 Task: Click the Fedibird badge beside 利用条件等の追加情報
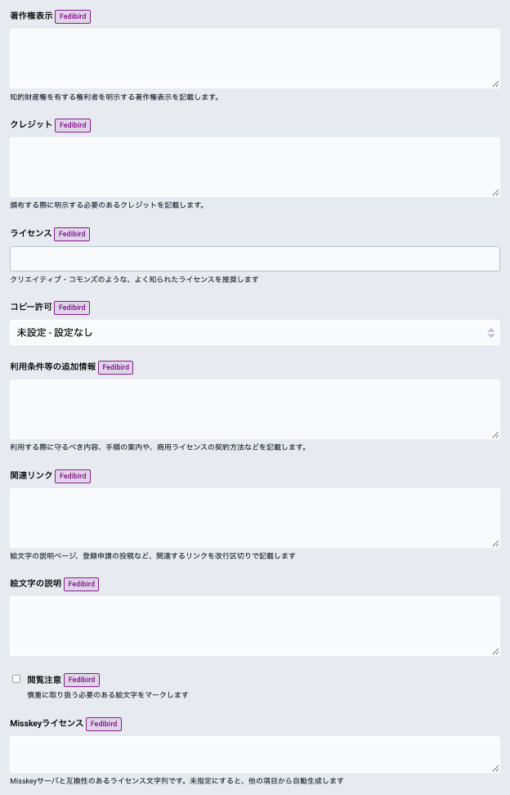click(115, 367)
